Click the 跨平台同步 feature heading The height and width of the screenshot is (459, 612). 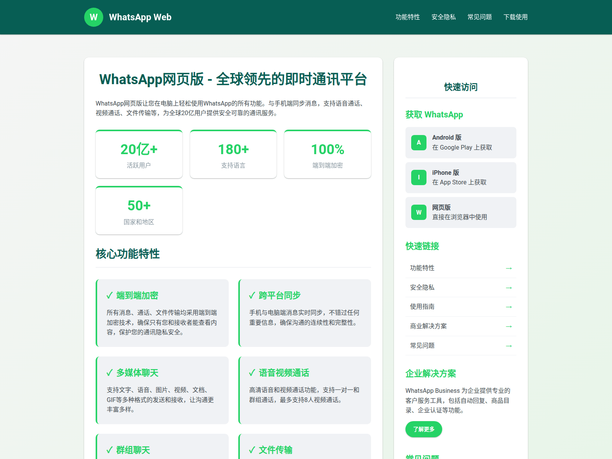point(280,296)
